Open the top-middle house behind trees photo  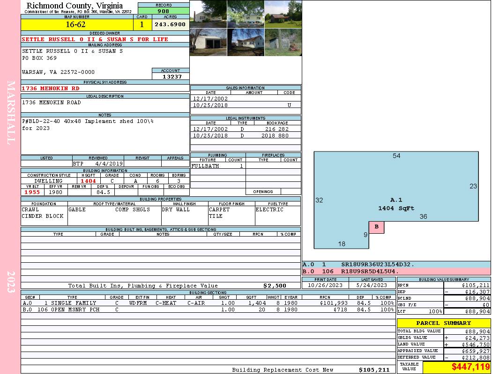pos(246,14)
